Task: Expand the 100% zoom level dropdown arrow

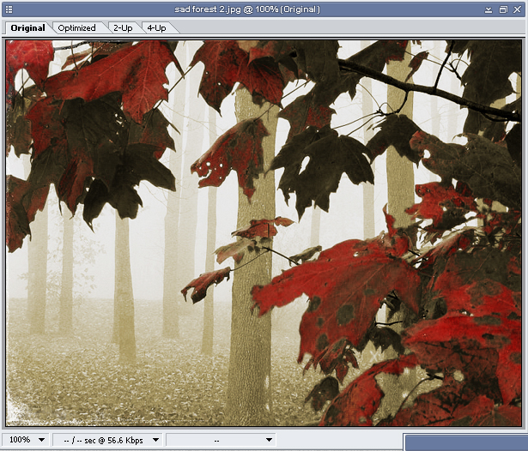Action: [x=40, y=440]
